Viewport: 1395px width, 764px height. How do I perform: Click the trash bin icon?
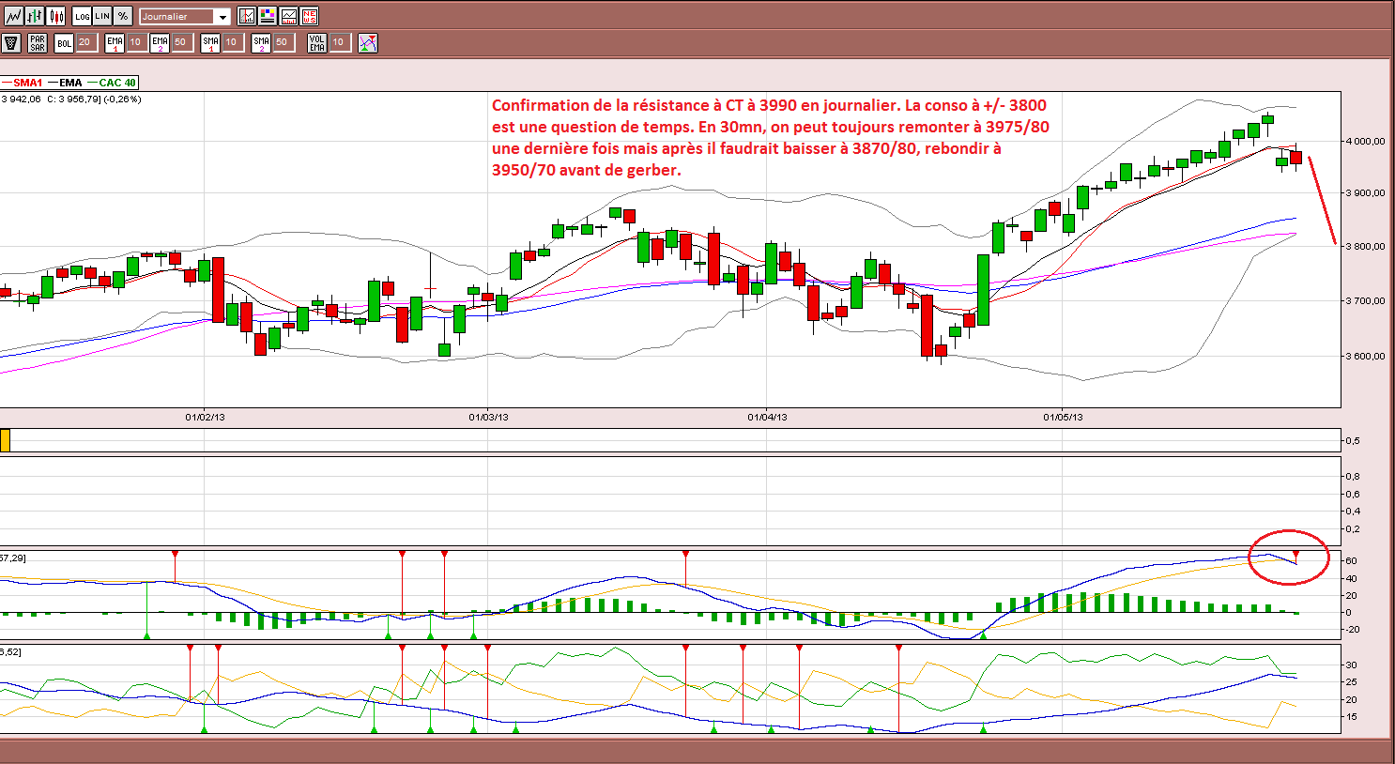click(11, 43)
